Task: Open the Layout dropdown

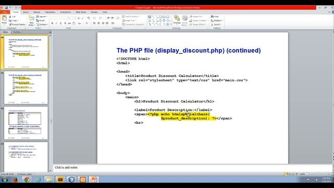Action: click(x=42, y=16)
